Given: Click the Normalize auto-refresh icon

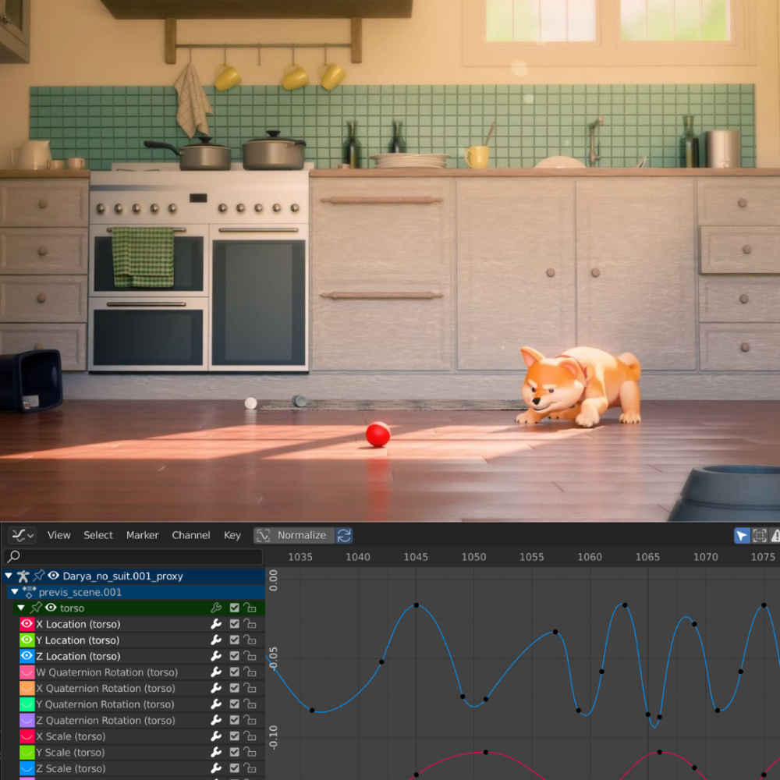Looking at the screenshot, I should [344, 535].
